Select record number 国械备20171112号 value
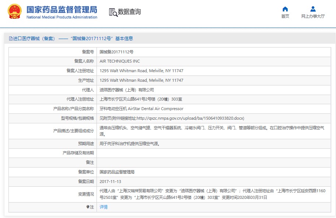Screen dimensions: 336x218 116,52
